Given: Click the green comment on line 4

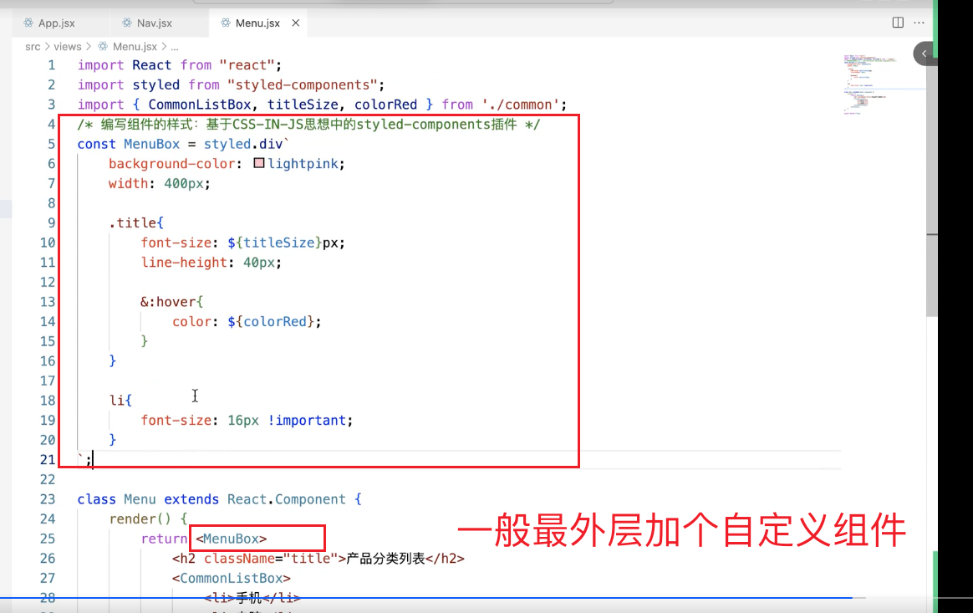Looking at the screenshot, I should coord(308,125).
